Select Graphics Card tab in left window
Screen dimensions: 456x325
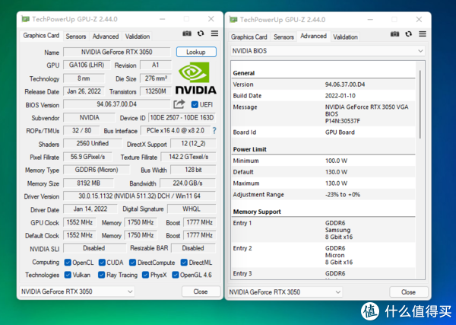pyautogui.click(x=41, y=36)
